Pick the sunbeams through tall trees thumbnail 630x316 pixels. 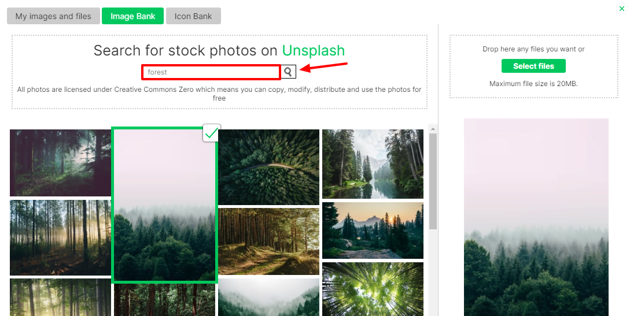pyautogui.click(x=60, y=238)
